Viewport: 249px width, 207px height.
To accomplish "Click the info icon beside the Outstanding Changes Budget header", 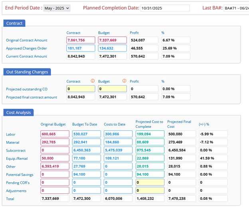I will pos(124,81).
